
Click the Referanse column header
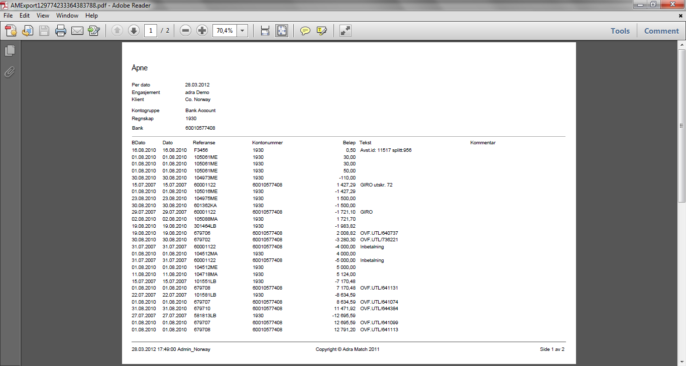point(204,143)
